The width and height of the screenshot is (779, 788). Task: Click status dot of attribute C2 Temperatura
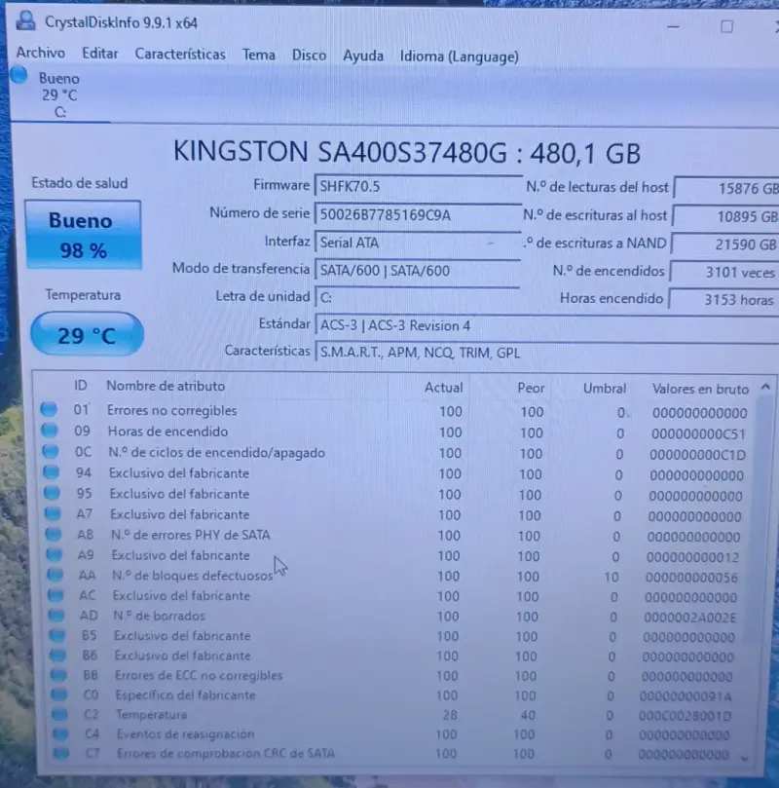tap(59, 714)
